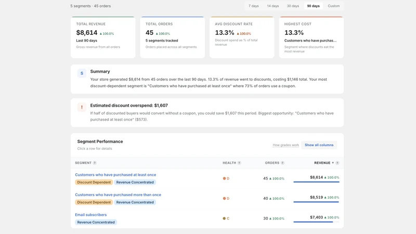Viewport: 416px width, 234px height.
Task: Click the Avg Discount Rate card
Action: point(242,37)
